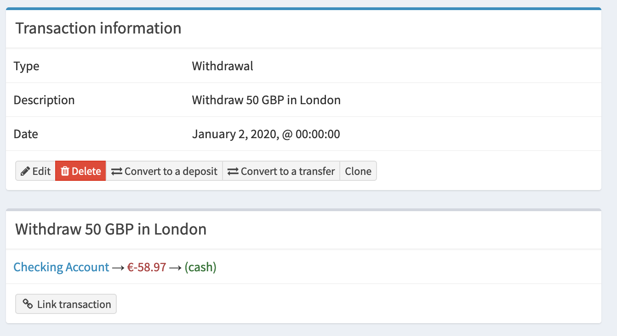Activate the Link transaction control
The image size is (617, 336).
66,303
